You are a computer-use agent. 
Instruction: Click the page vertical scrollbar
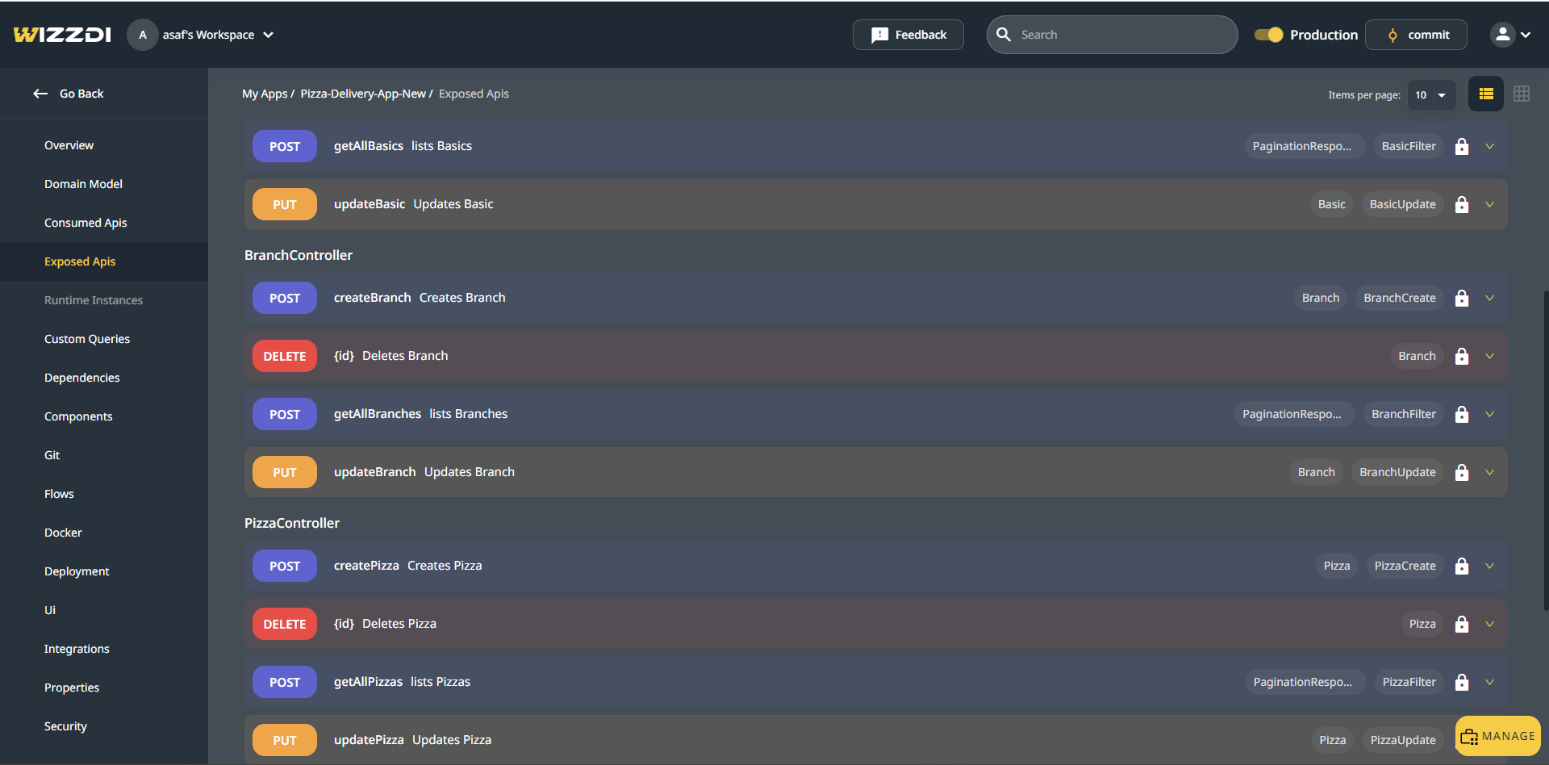tap(1545, 450)
